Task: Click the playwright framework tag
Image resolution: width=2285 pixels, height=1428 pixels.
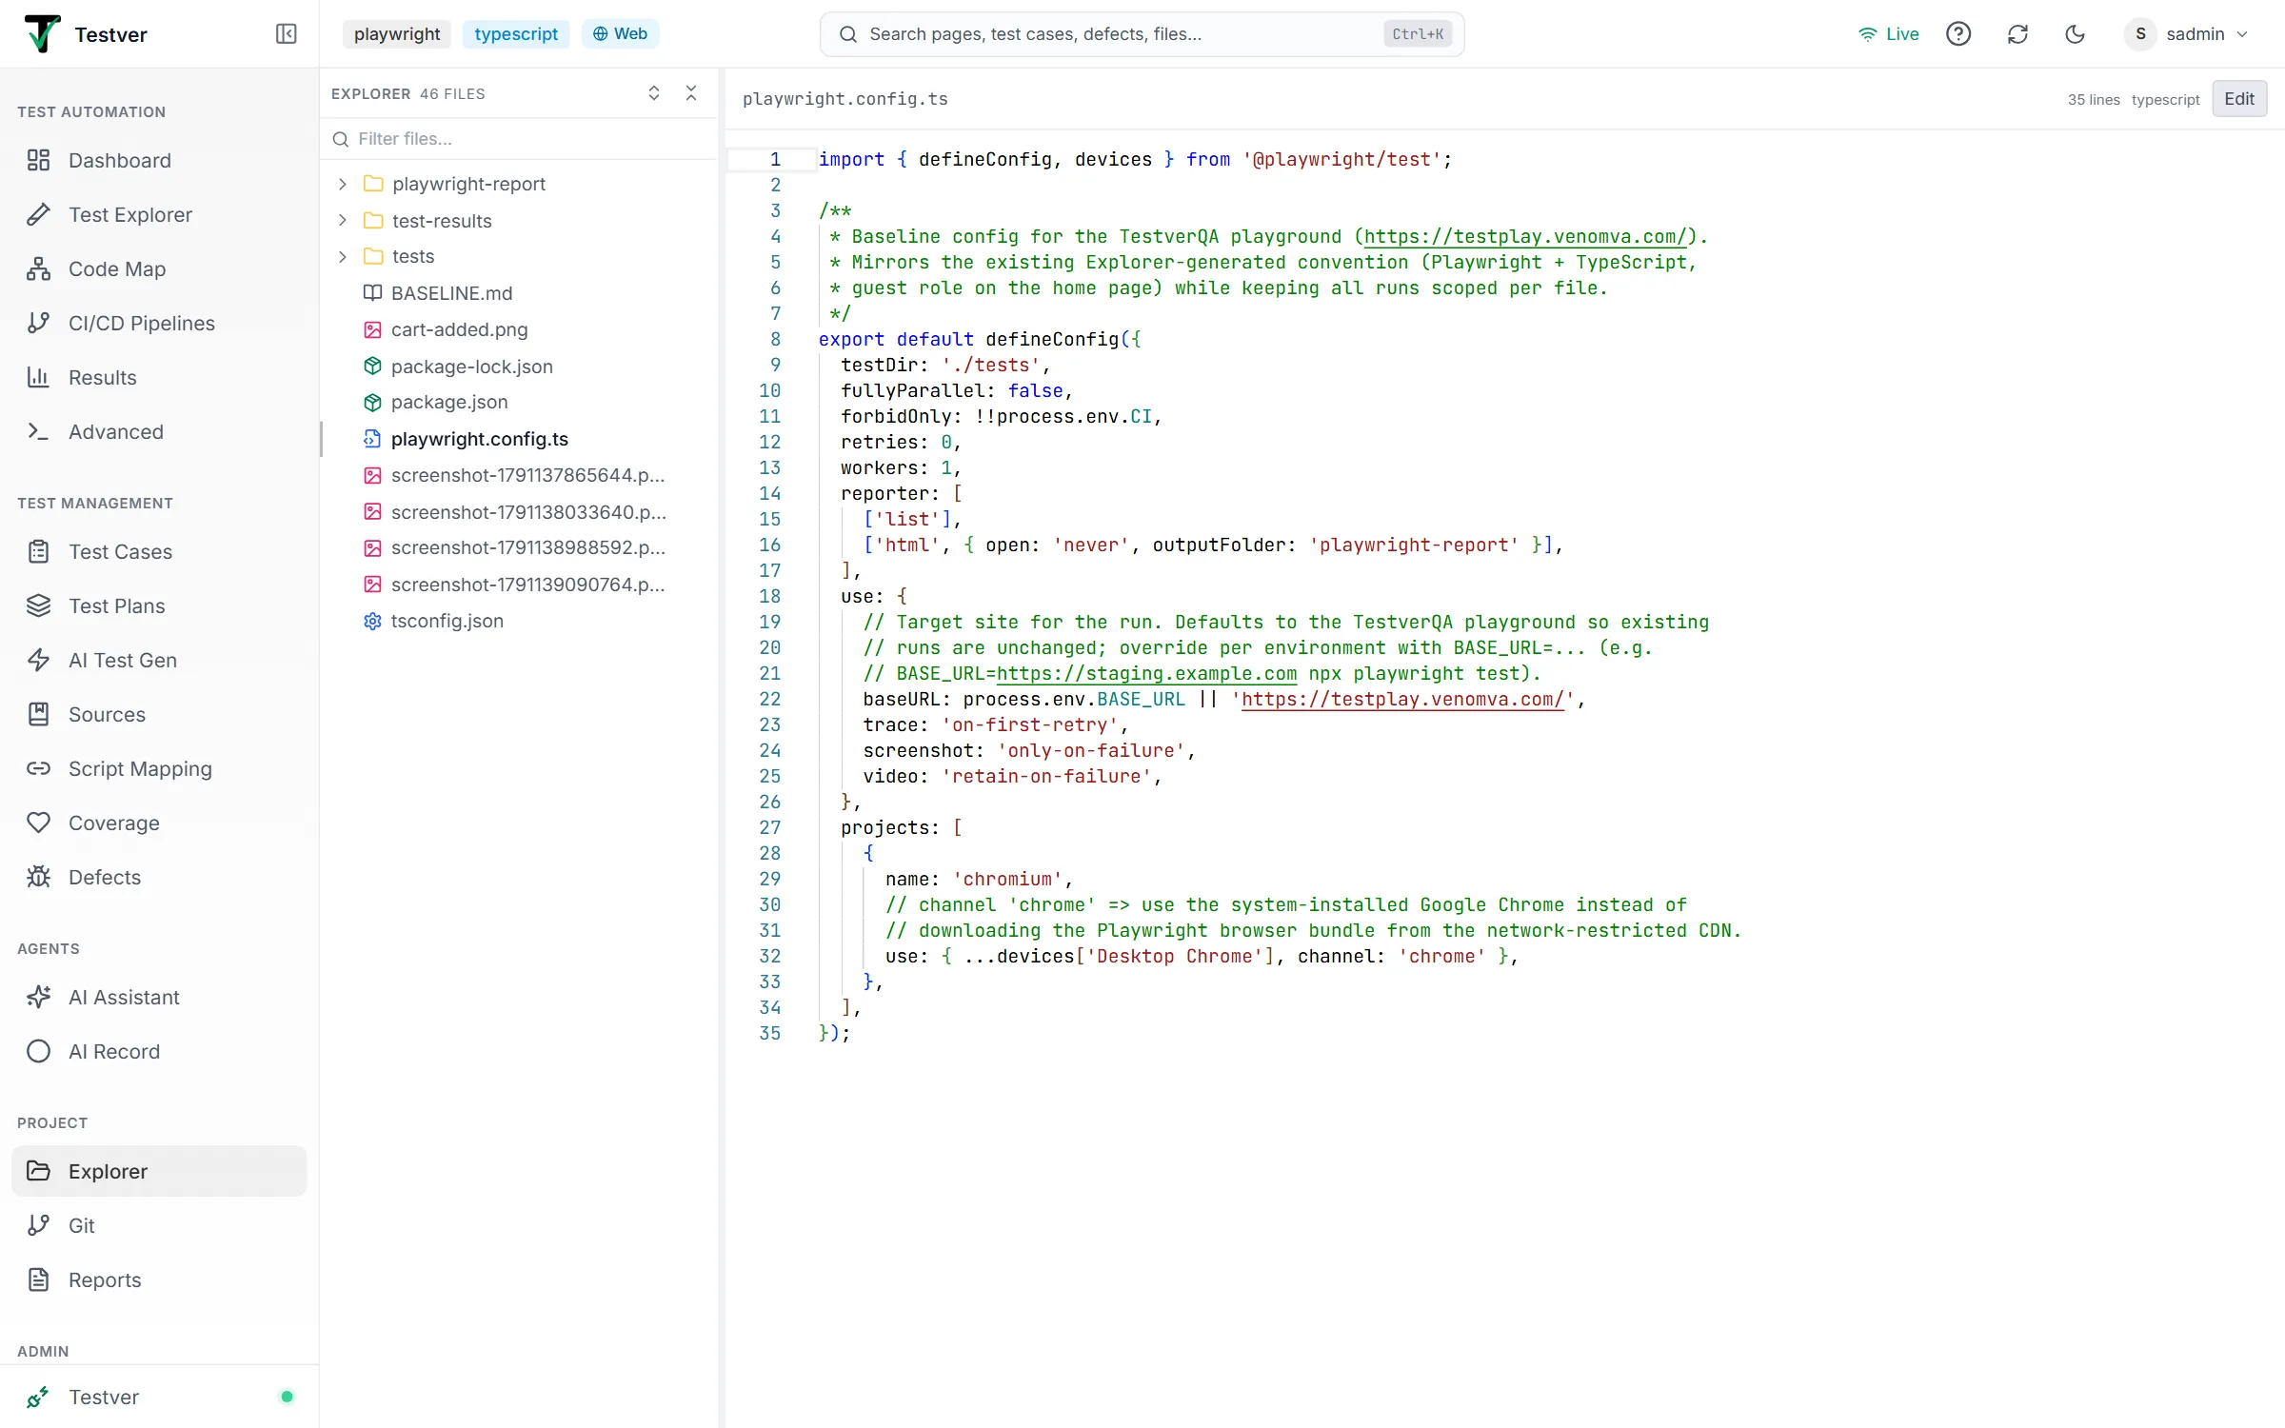Action: (397, 34)
